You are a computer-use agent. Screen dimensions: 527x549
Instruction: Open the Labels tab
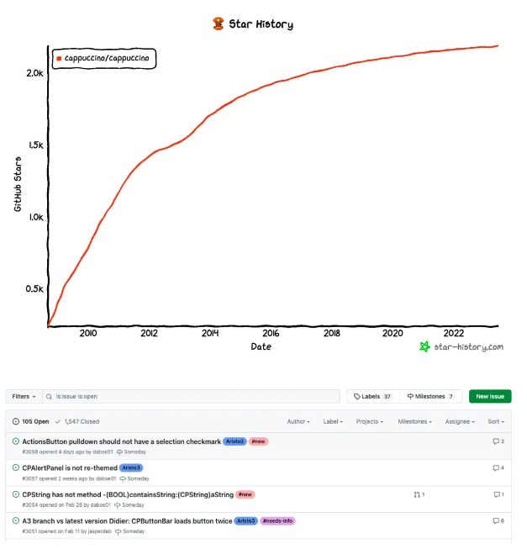[372, 396]
